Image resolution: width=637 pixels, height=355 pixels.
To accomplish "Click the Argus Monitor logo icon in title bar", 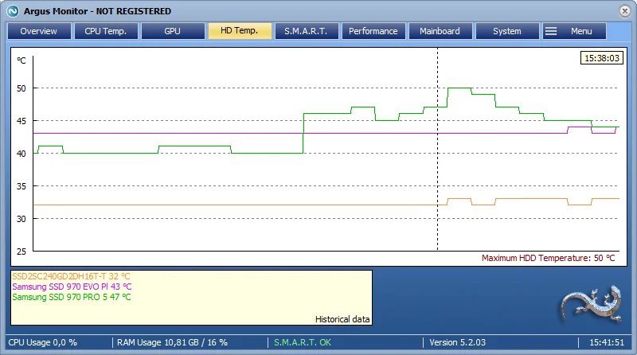I will 13,11.
